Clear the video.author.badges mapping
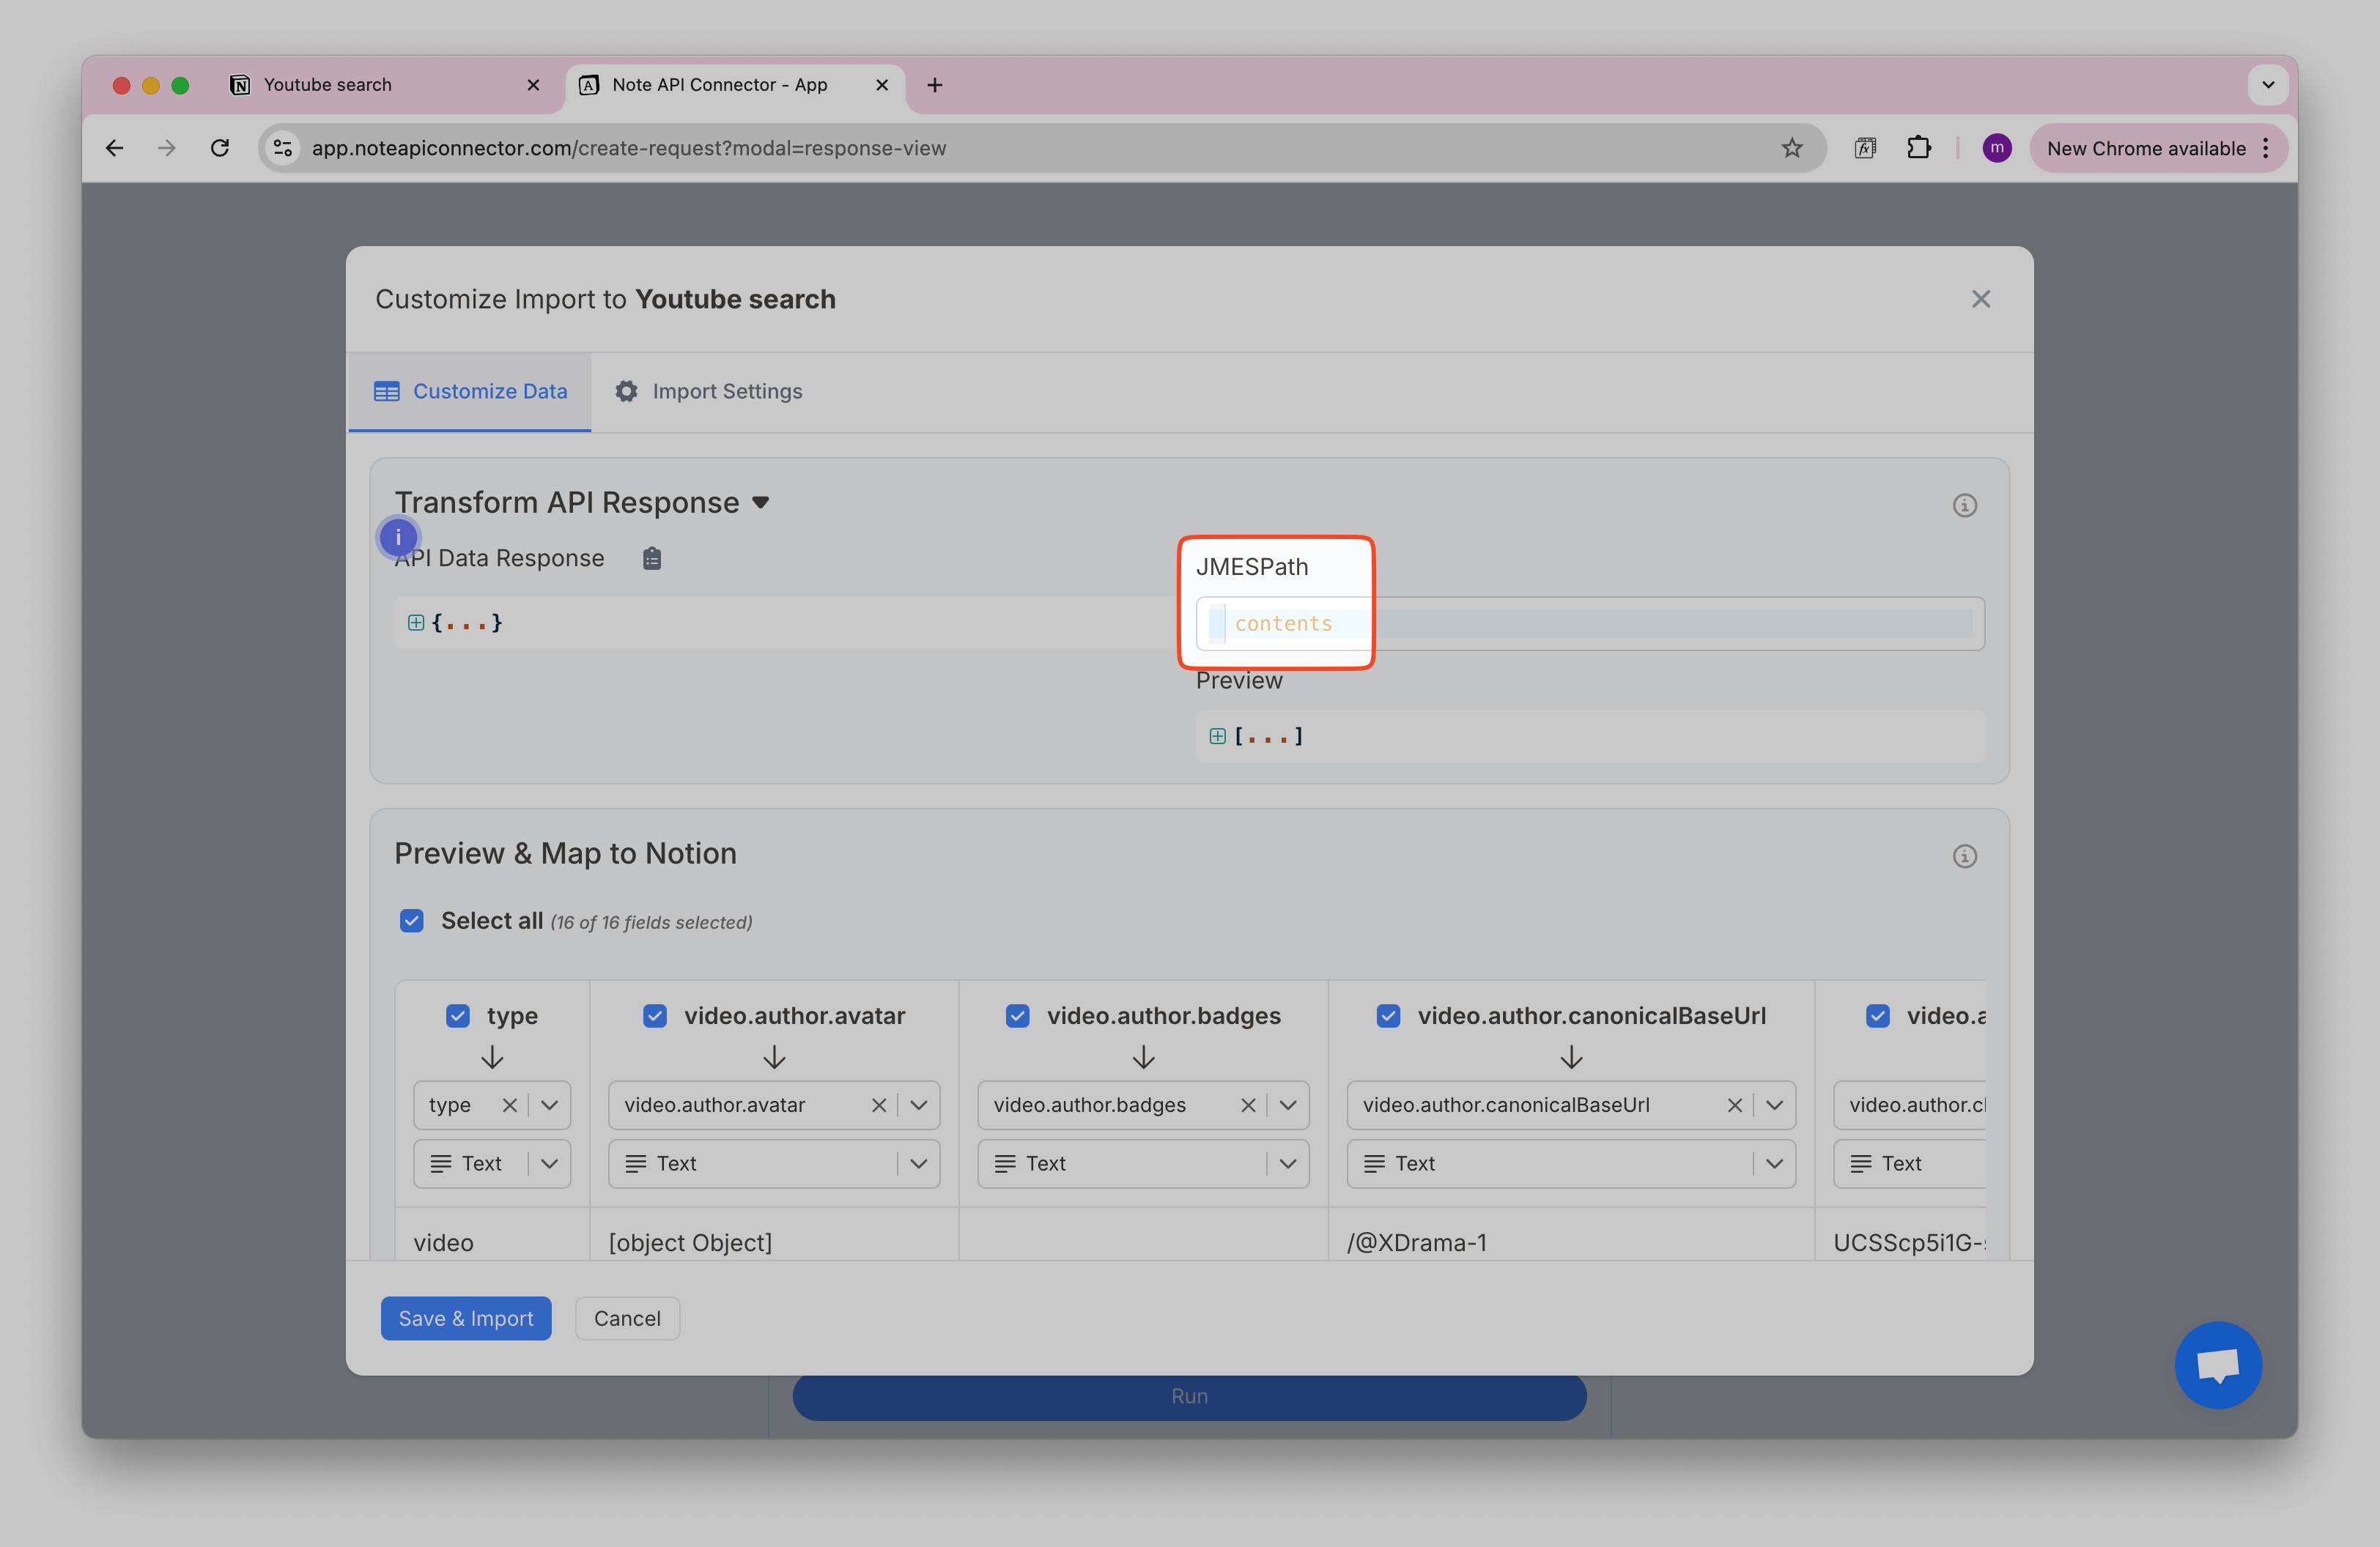This screenshot has width=2380, height=1547. pos(1248,1105)
